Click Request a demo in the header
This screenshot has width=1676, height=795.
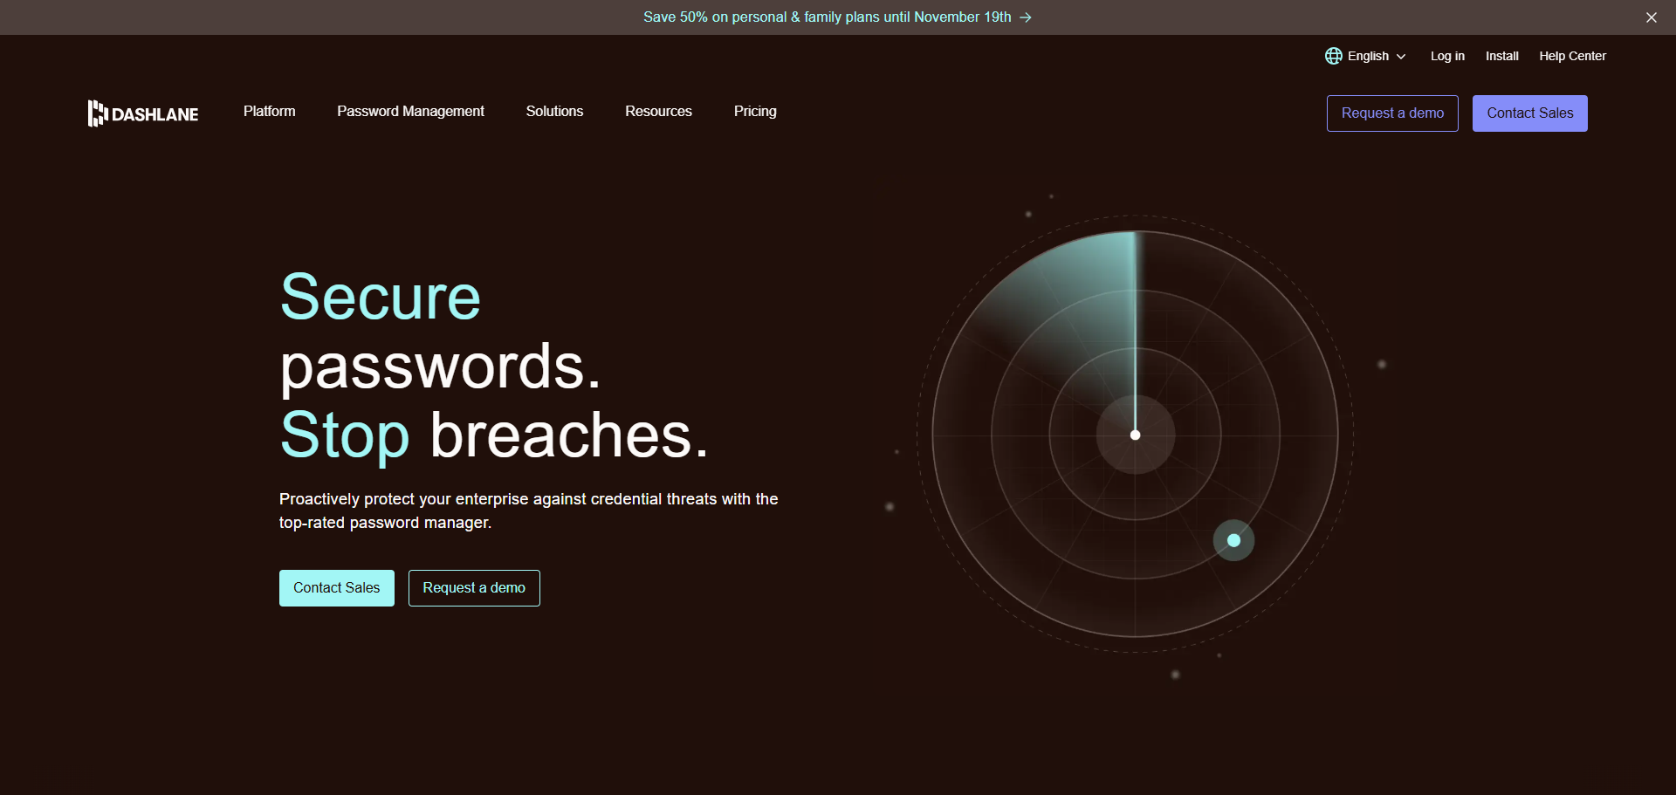tap(1391, 113)
